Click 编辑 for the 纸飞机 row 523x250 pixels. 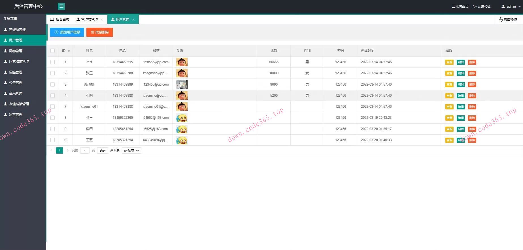point(461,84)
